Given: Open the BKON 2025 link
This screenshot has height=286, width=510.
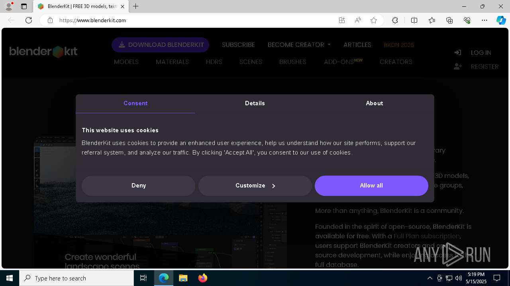Looking at the screenshot, I should pos(399,45).
